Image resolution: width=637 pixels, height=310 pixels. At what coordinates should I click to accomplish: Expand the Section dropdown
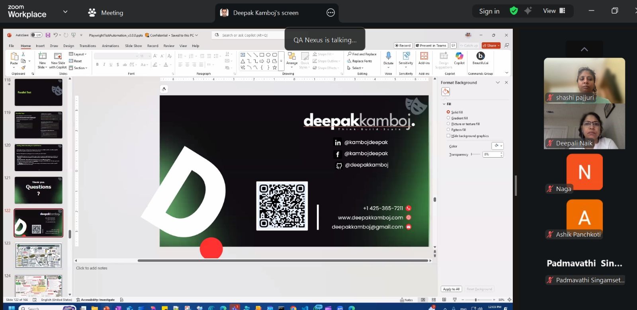point(78,68)
